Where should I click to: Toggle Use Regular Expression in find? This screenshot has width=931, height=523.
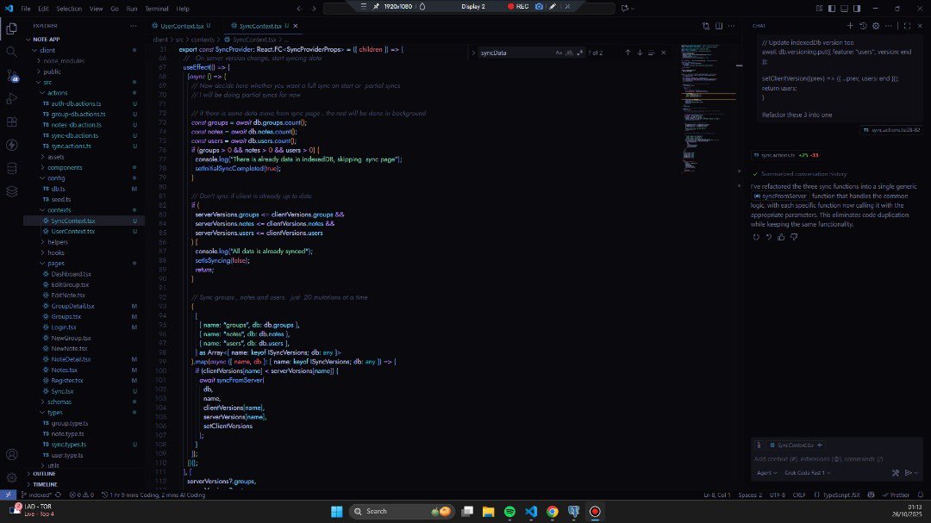pos(579,53)
